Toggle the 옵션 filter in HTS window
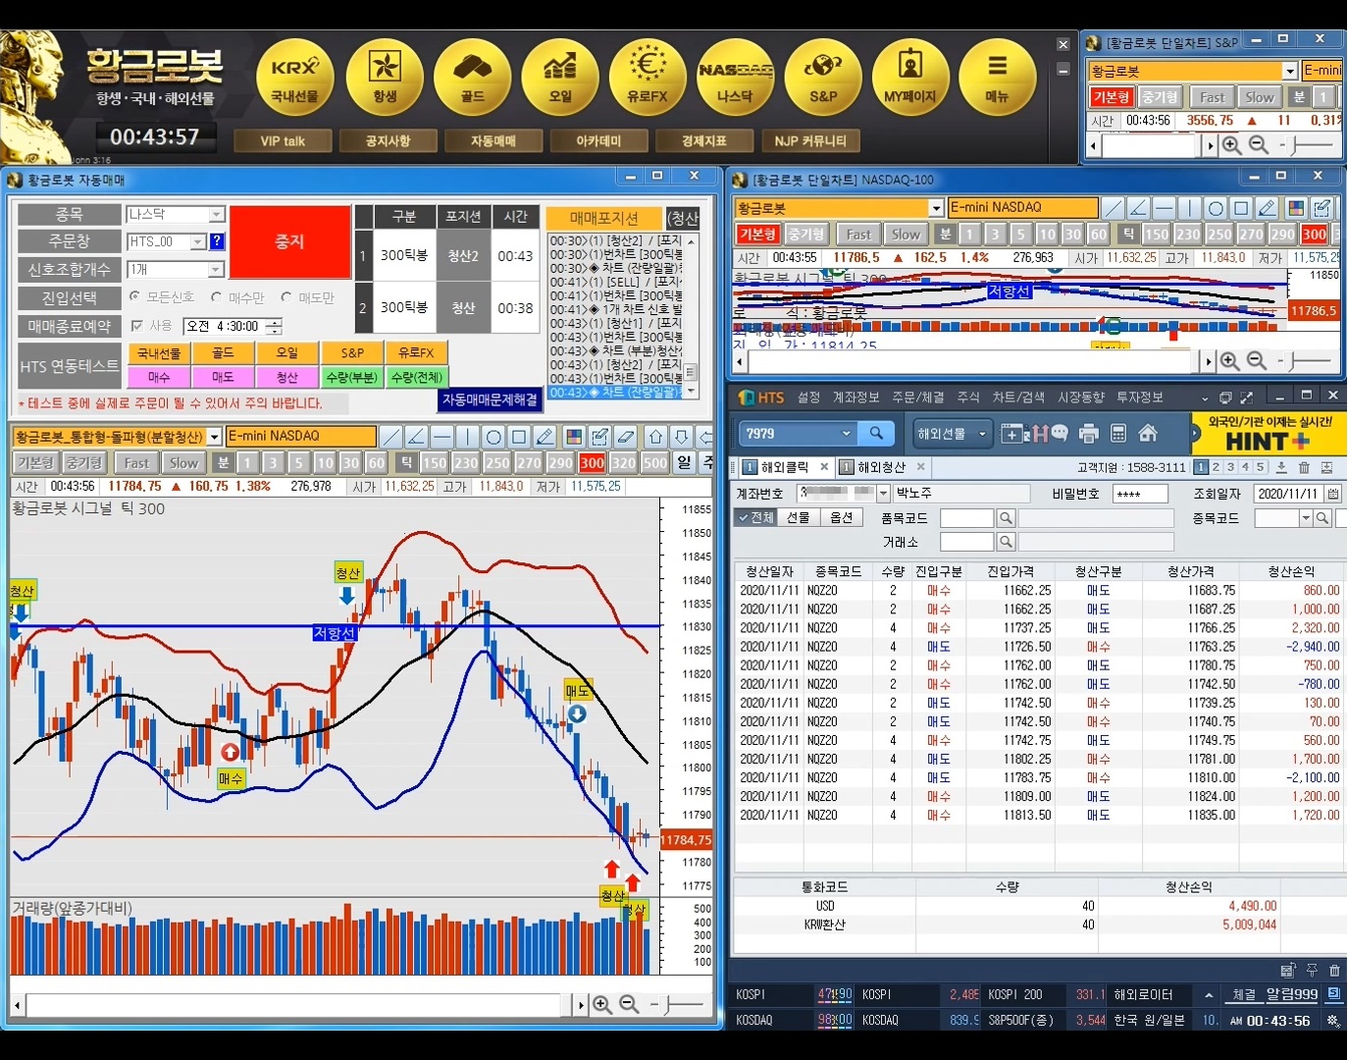Image resolution: width=1348 pixels, height=1060 pixels. coord(841,517)
